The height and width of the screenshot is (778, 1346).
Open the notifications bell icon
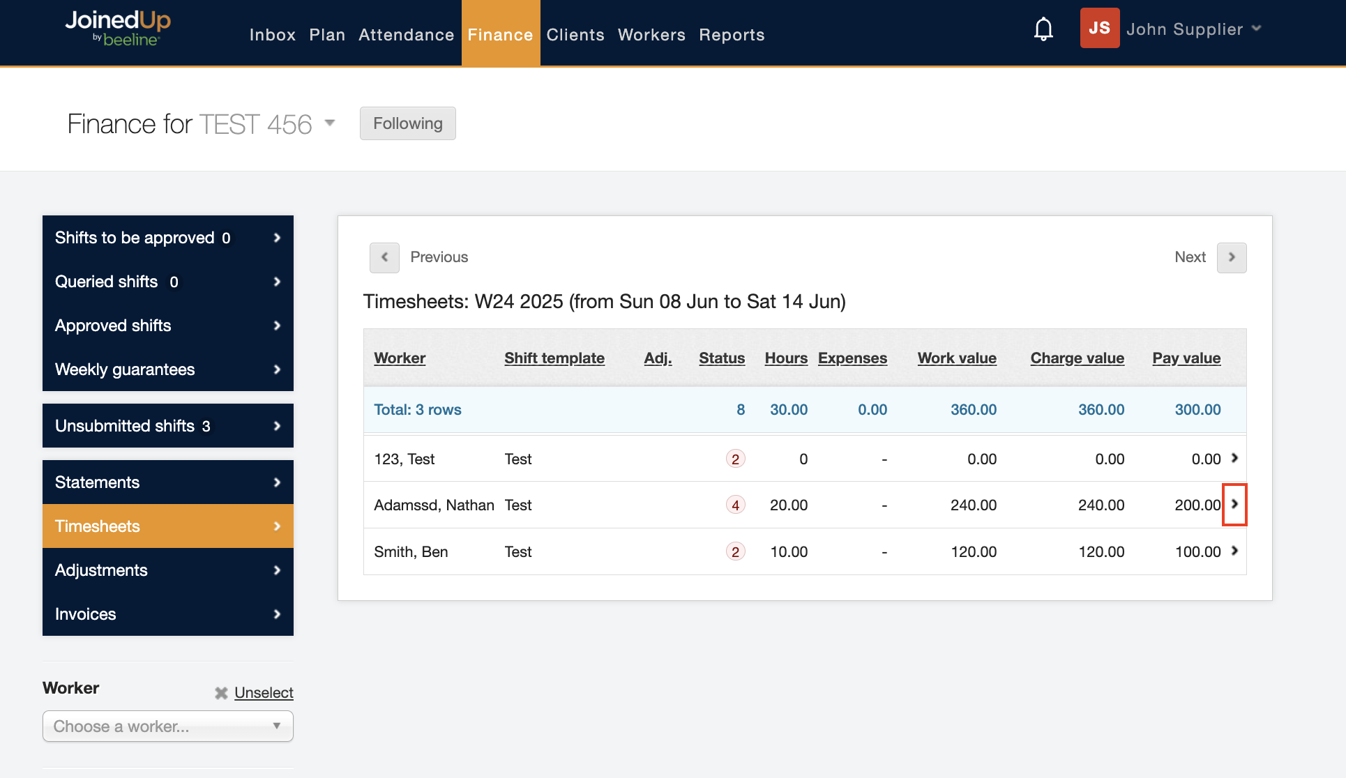pyautogui.click(x=1043, y=29)
